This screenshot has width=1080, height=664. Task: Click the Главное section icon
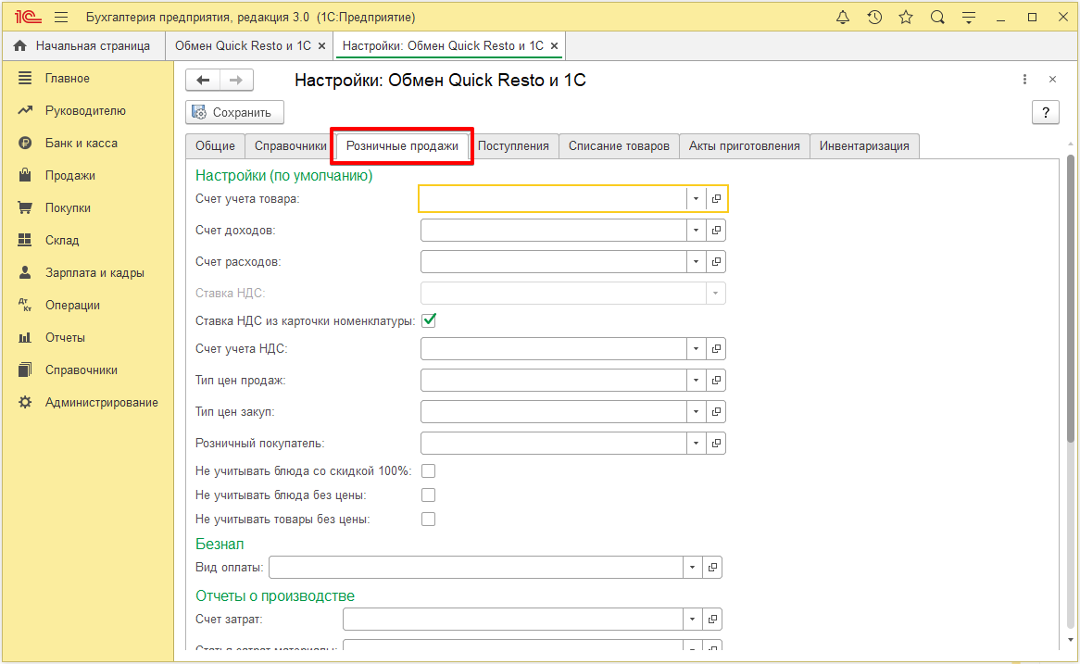tap(25, 78)
